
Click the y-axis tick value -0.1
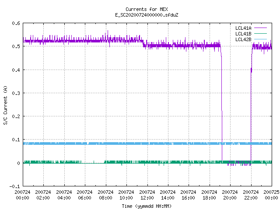(14, 186)
